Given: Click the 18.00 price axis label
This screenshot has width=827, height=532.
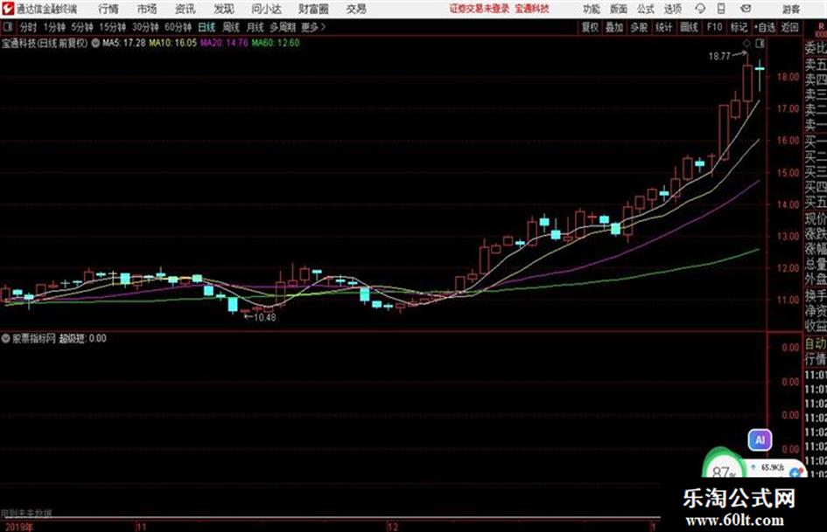Looking at the screenshot, I should point(788,77).
